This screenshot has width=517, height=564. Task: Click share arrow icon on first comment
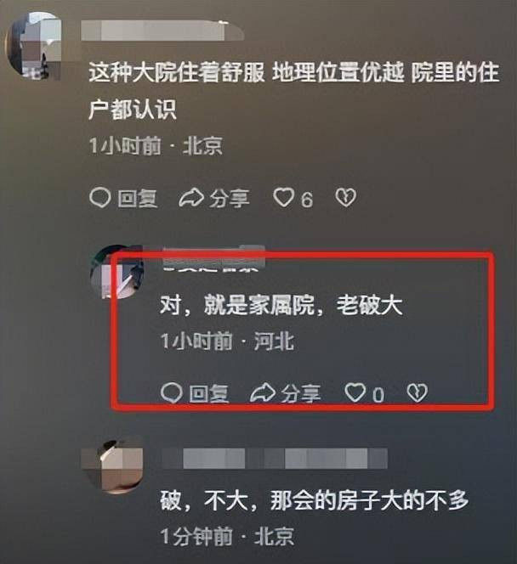pos(191,198)
